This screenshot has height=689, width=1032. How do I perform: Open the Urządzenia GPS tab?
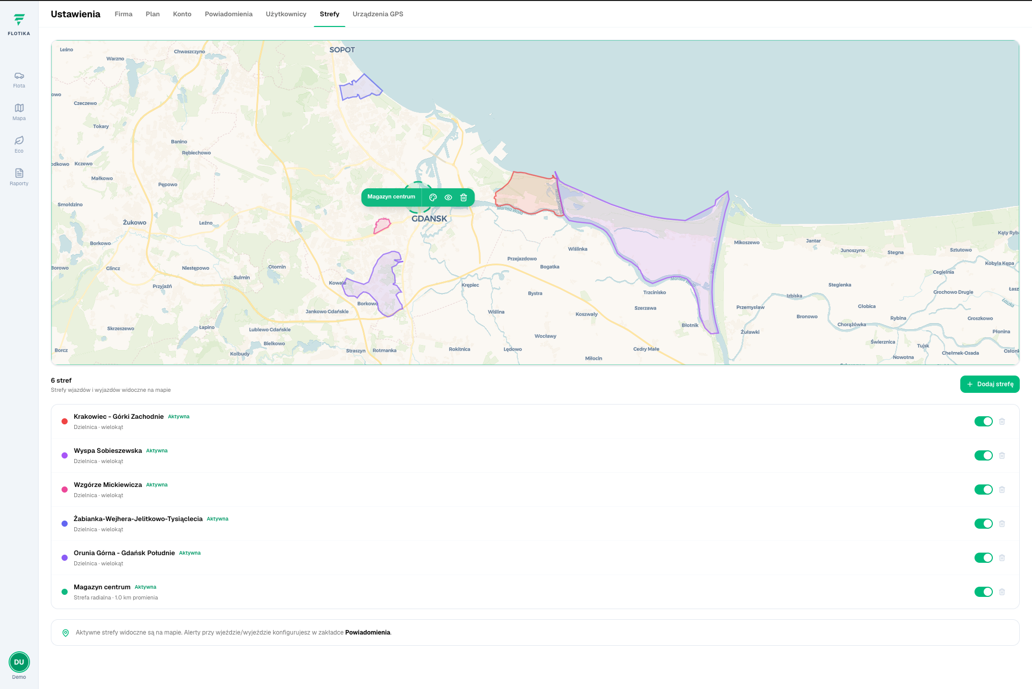point(378,14)
